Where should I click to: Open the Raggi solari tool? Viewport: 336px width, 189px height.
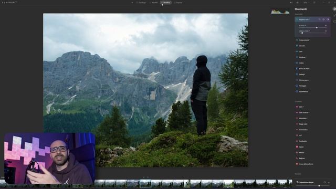coord(301,124)
